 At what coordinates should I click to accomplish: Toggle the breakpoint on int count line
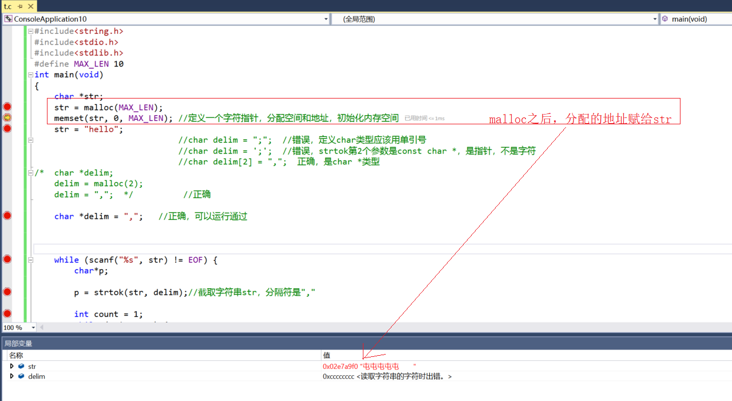pos(6,313)
